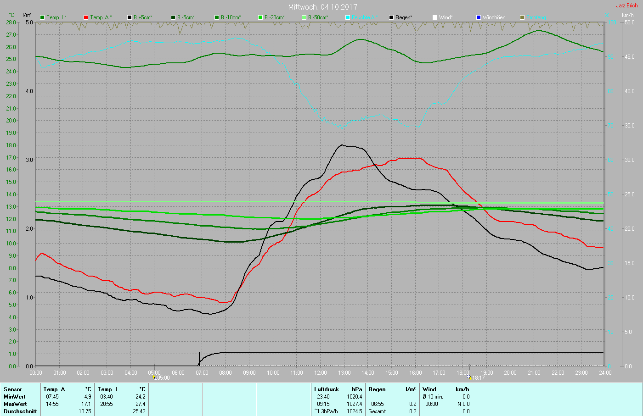The image size is (643, 416).
Task: Click the MaxWert row label in table
Action: pyautogui.click(x=15, y=404)
